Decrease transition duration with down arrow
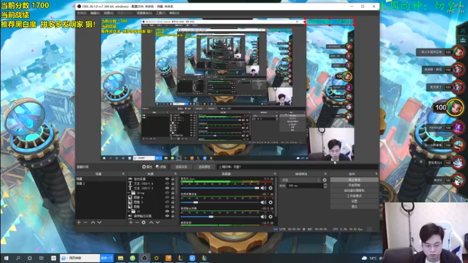The width and height of the screenshot is (468, 263). click(325, 187)
